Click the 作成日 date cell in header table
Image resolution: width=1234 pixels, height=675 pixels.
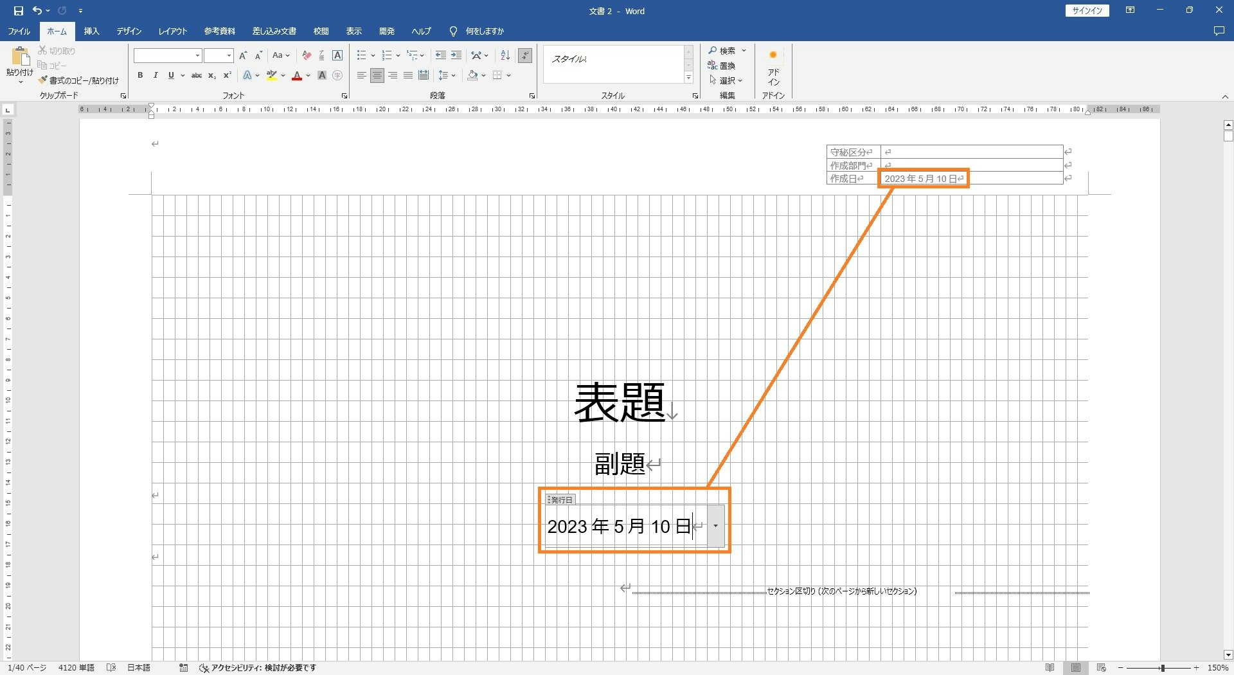pyautogui.click(x=971, y=179)
